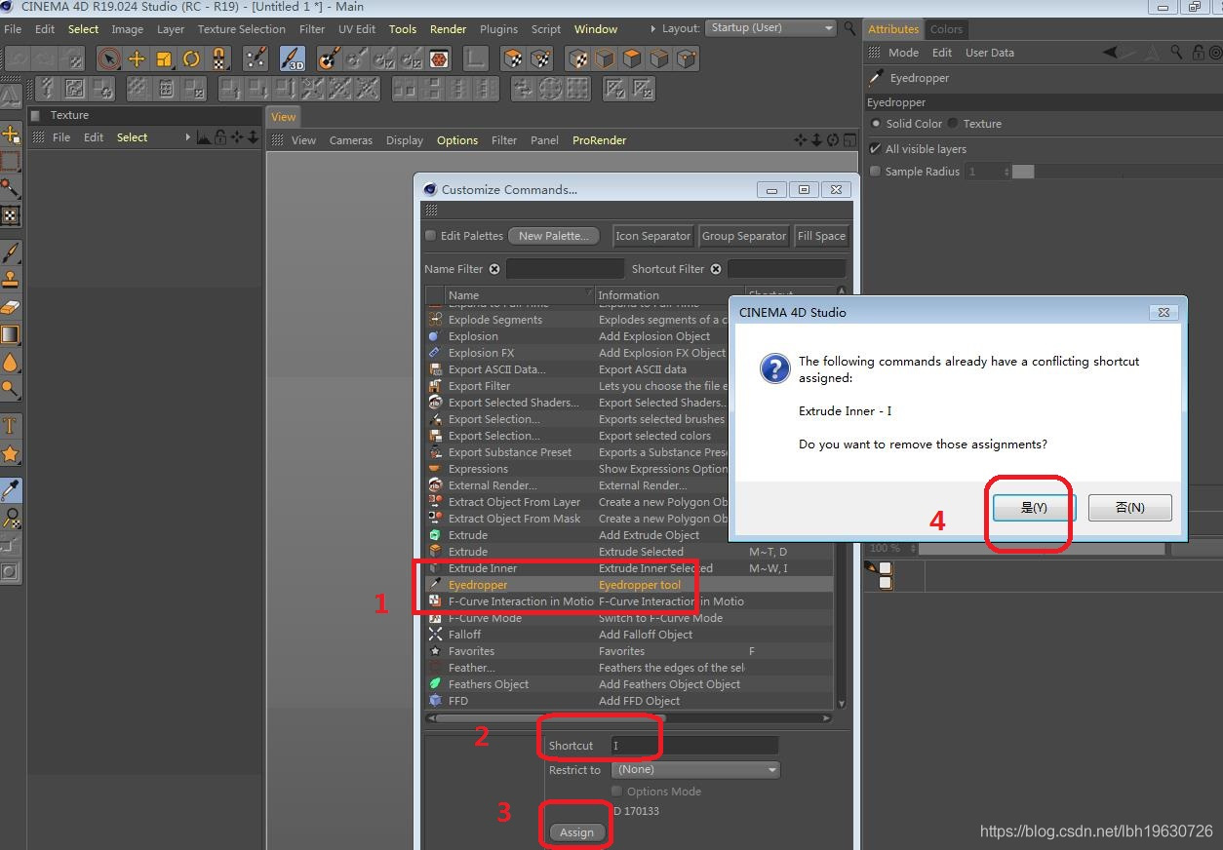Select the Feathers Object command row
Screen dimensions: 1223x850
630,684
